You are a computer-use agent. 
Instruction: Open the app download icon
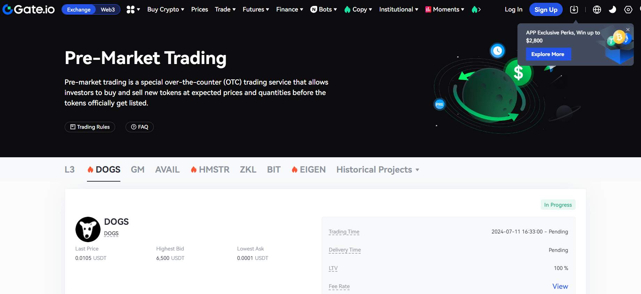[x=574, y=9]
